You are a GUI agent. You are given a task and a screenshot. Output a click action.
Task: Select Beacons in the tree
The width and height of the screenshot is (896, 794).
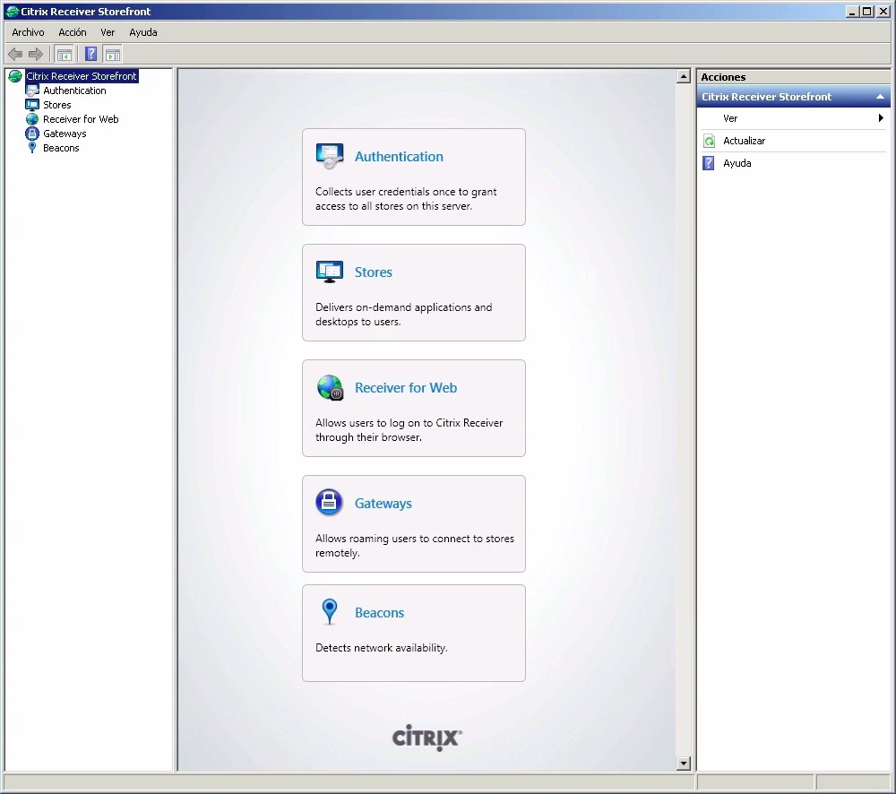point(61,148)
